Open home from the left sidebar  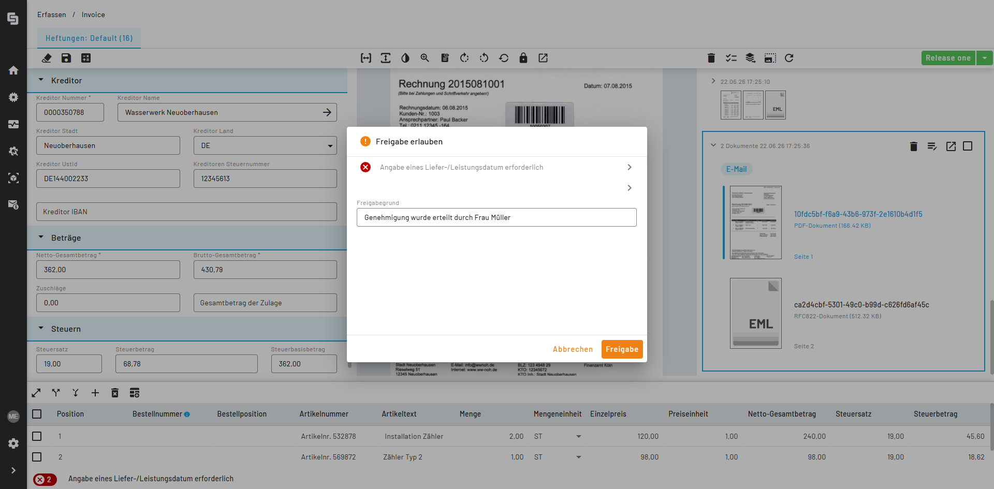(13, 70)
